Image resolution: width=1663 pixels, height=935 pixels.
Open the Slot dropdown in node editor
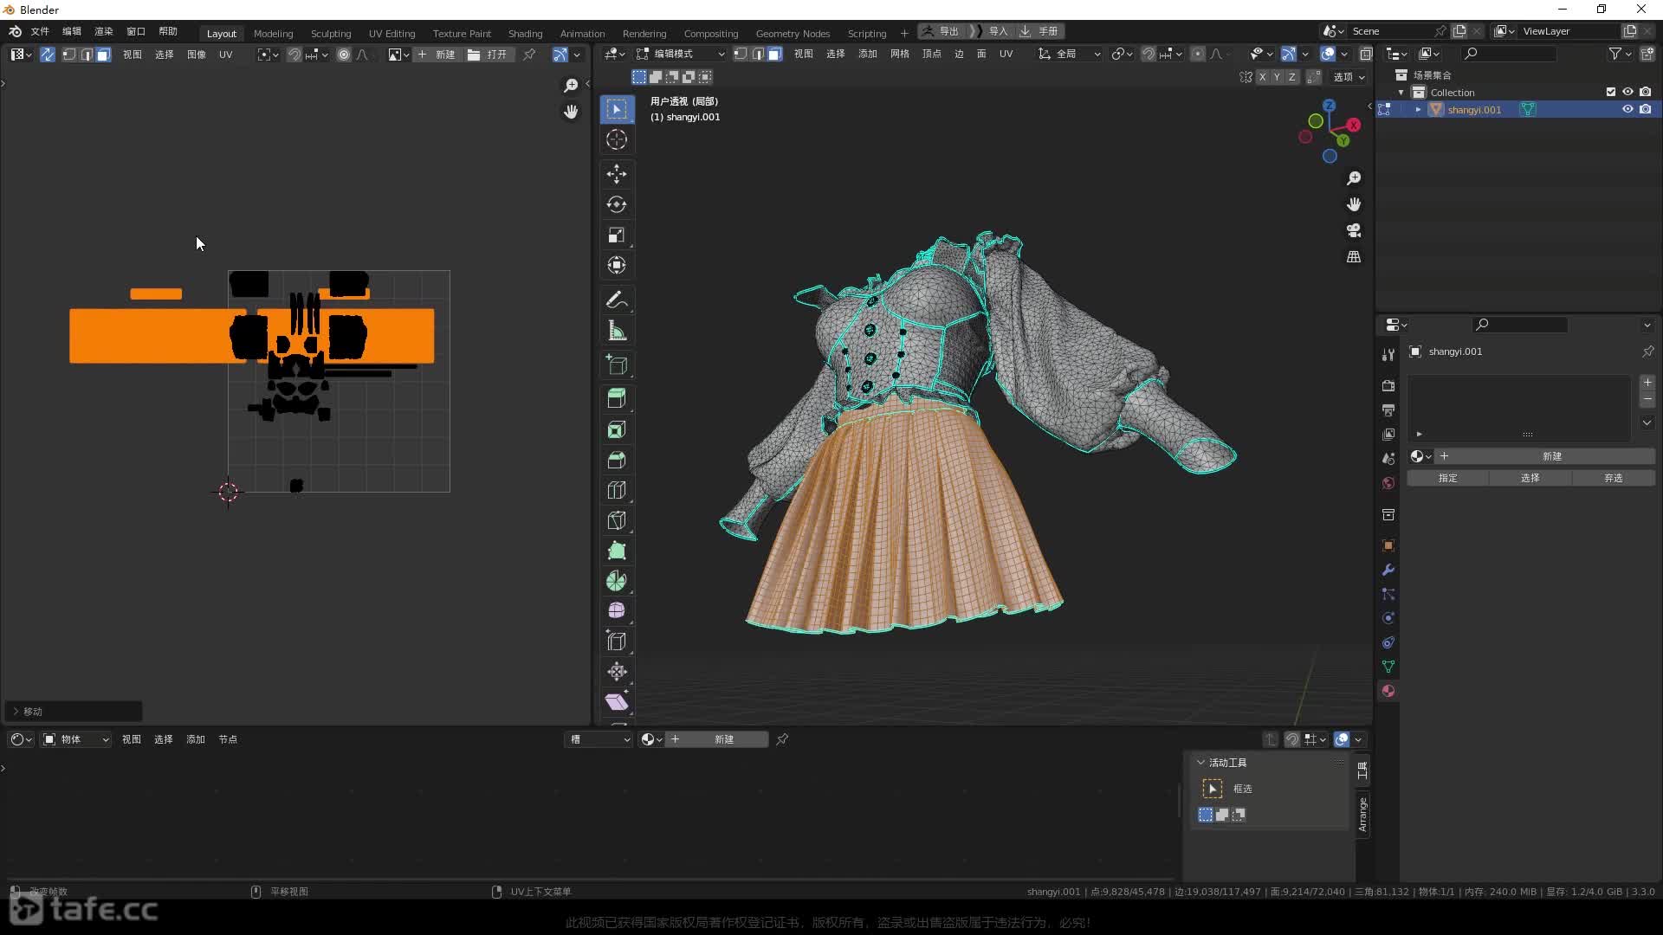[599, 739]
